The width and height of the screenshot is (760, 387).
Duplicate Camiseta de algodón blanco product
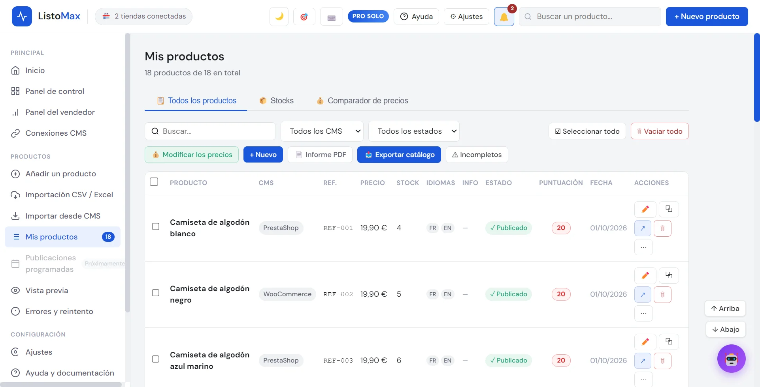tap(669, 209)
